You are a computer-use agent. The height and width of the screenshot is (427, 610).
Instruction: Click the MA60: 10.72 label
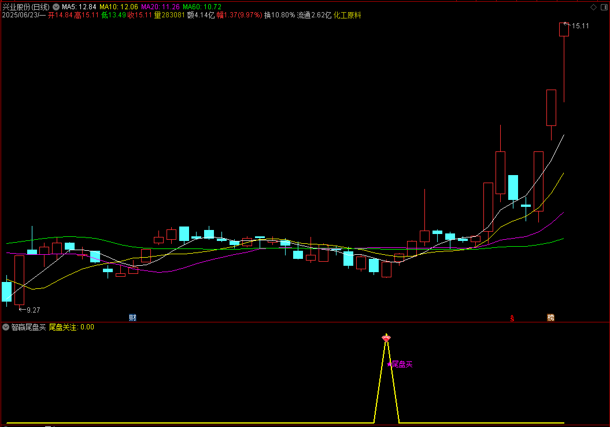coord(202,7)
